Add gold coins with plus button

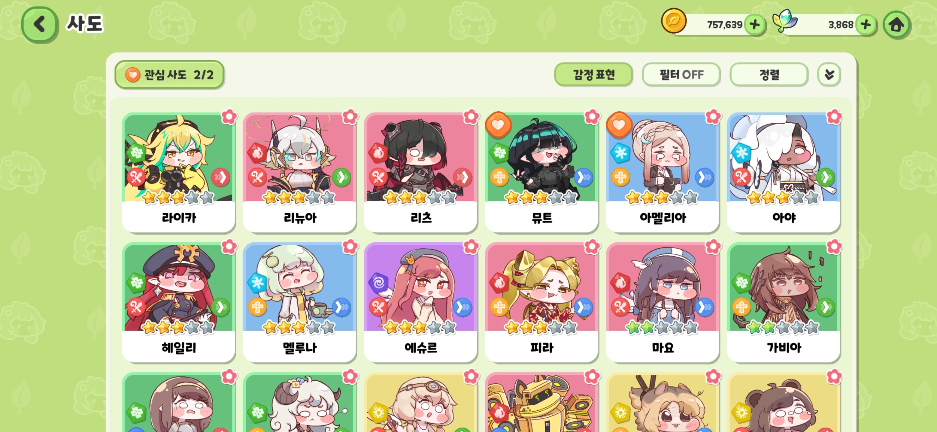pyautogui.click(x=755, y=25)
